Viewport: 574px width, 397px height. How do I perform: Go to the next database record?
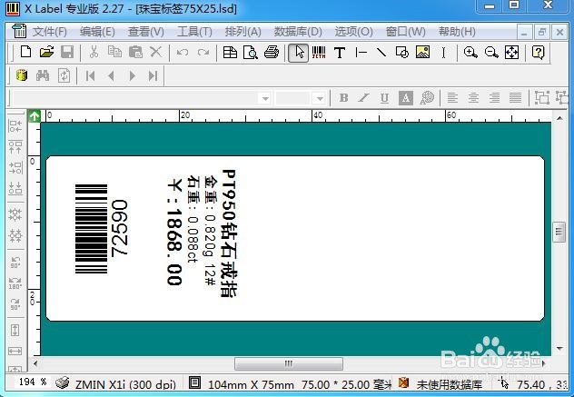click(133, 76)
